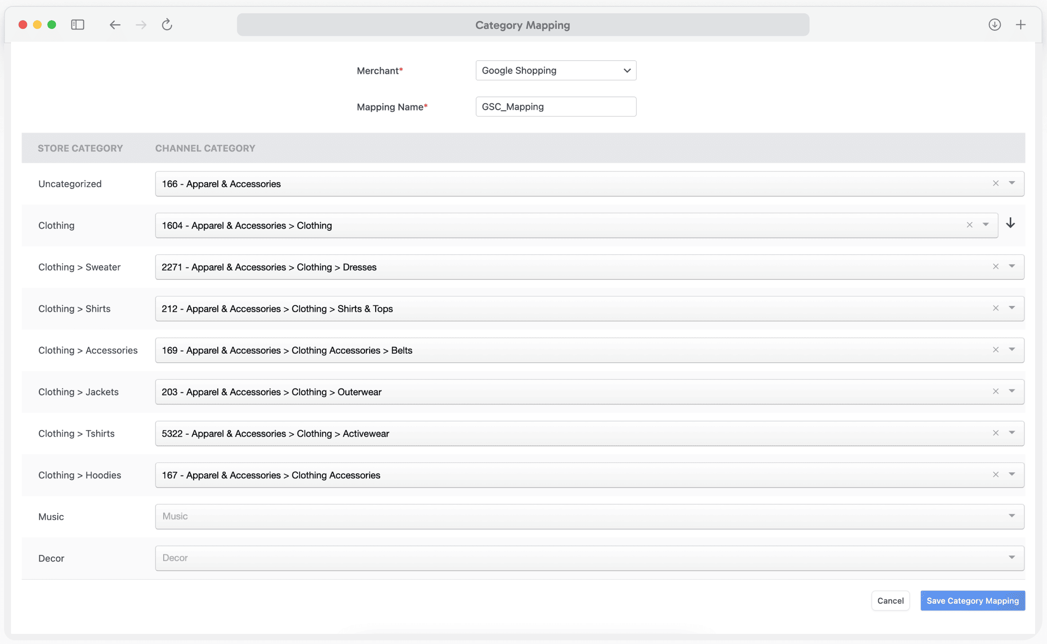Screen dimensions: 1047x644
Task: Click the Cancel button
Action: tap(890, 600)
